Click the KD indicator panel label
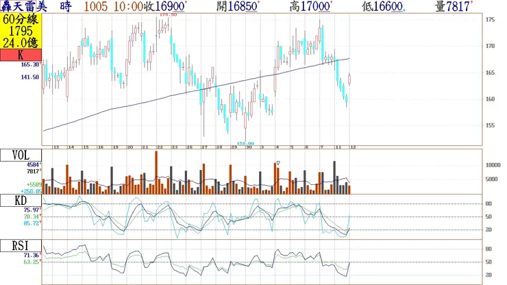The width and height of the screenshot is (507, 285). (x=21, y=201)
